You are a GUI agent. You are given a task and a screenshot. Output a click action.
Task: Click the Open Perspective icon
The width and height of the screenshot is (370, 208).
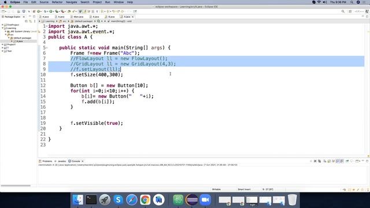(350, 12)
